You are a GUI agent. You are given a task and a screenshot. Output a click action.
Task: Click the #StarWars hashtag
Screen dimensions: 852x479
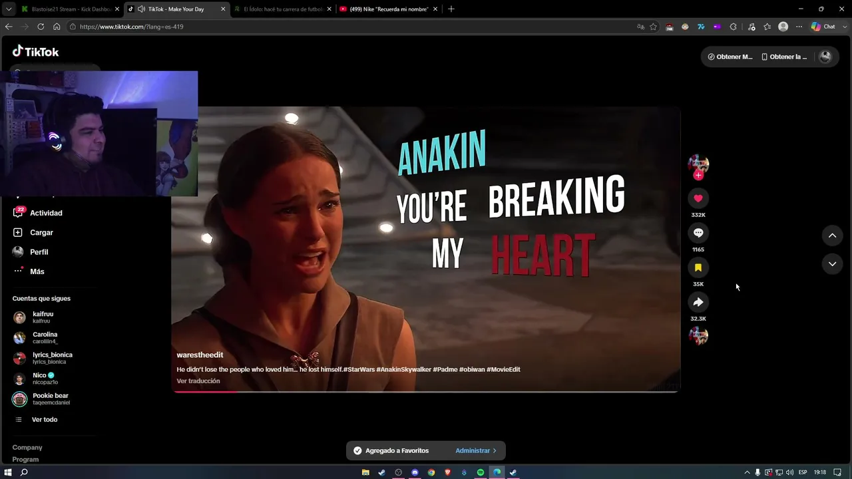pos(359,369)
